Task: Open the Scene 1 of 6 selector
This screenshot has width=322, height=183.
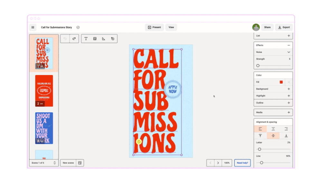Action: [x=44, y=163]
